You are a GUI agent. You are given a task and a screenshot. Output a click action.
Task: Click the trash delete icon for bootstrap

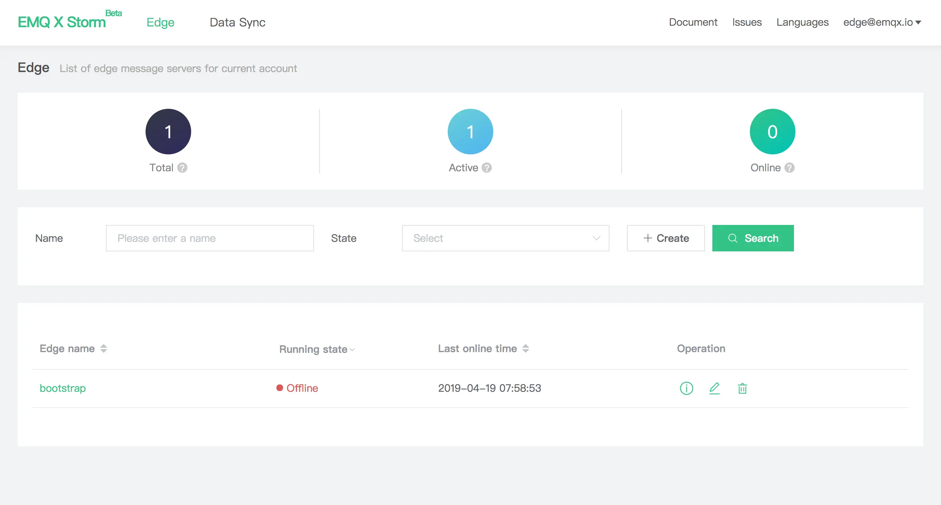coord(742,388)
